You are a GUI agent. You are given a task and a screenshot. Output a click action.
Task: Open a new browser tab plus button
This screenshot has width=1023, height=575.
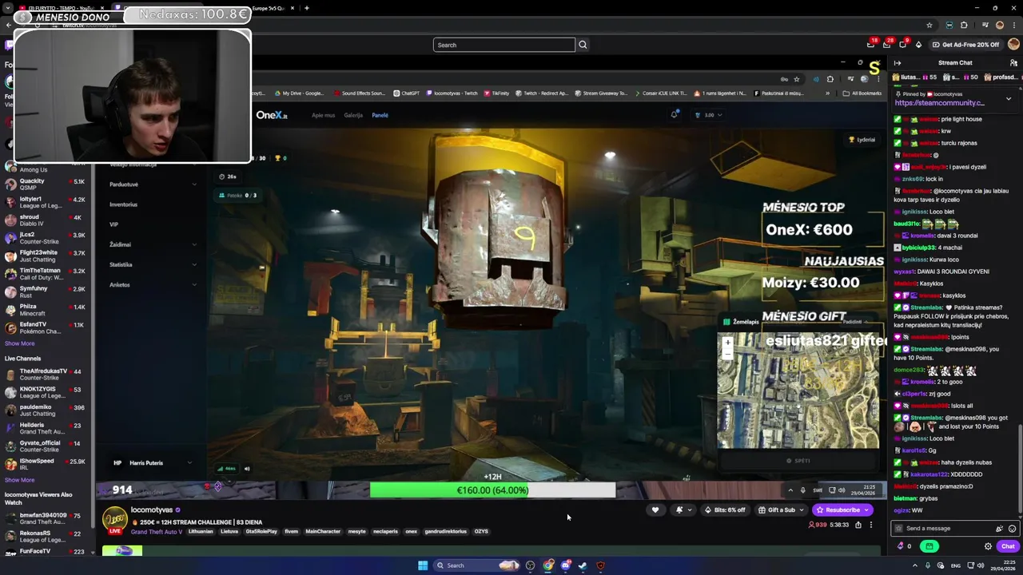point(307,8)
